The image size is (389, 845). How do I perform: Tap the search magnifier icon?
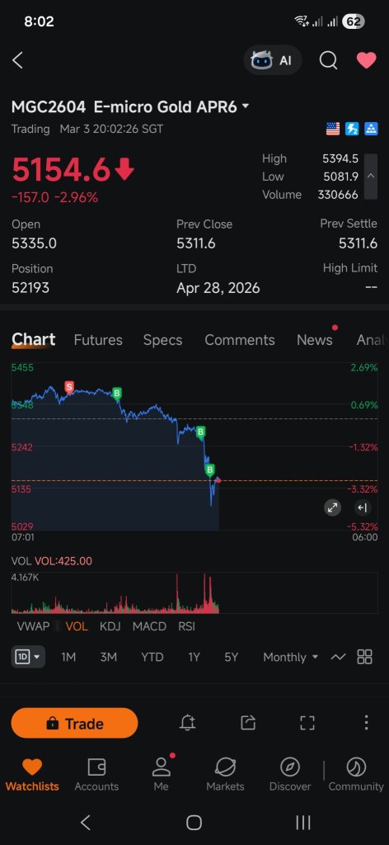(328, 59)
